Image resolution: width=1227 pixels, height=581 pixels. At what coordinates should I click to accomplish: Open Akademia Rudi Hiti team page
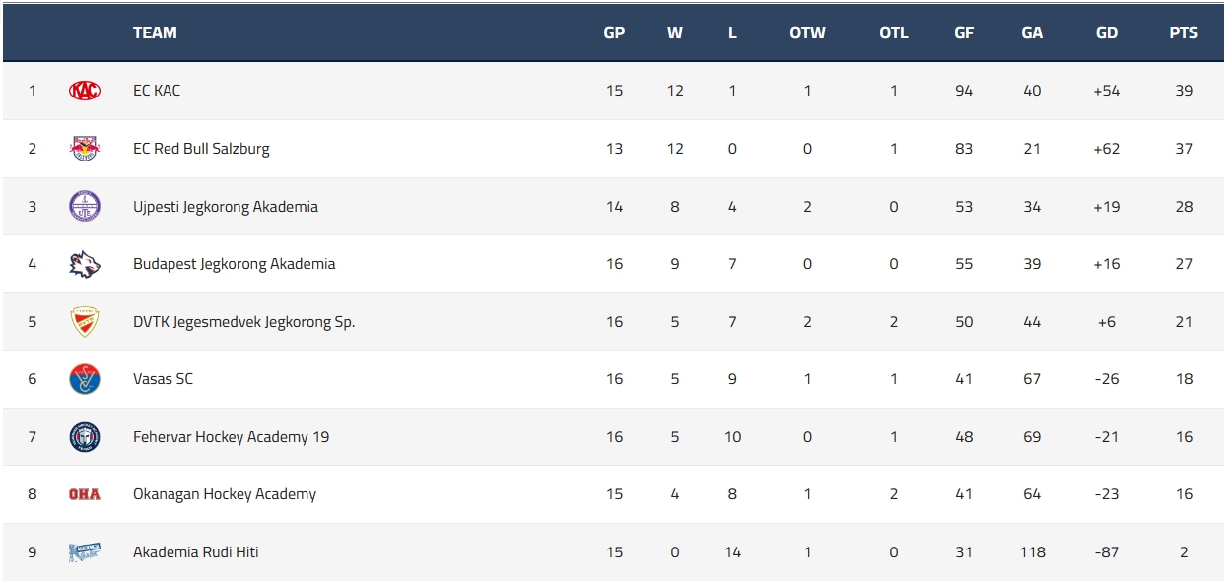tap(195, 552)
